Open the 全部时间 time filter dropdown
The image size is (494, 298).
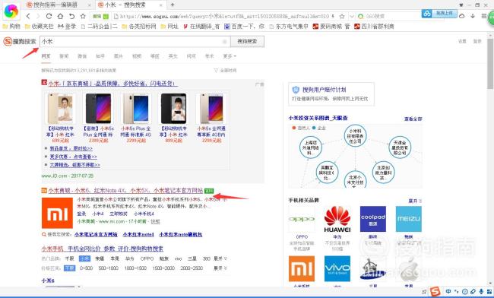[225, 70]
